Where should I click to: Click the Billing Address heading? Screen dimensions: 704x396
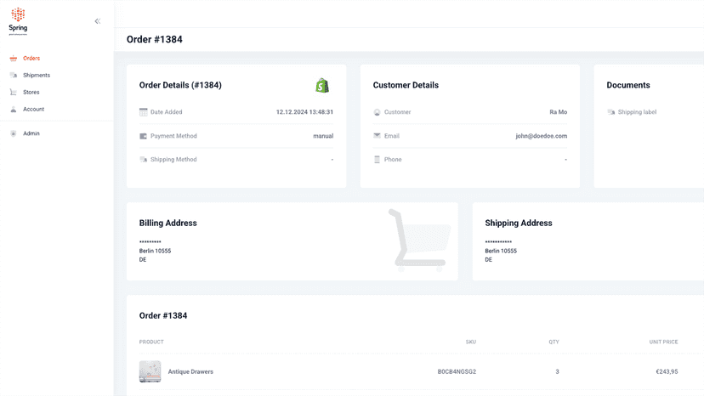tap(167, 223)
